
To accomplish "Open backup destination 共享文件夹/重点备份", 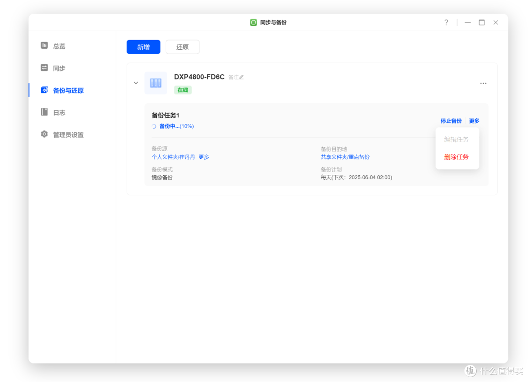I will [345, 157].
